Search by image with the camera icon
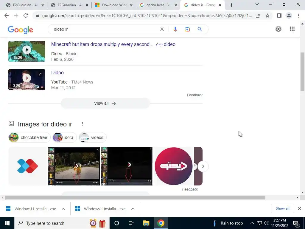305x229 pixels. pos(187,29)
